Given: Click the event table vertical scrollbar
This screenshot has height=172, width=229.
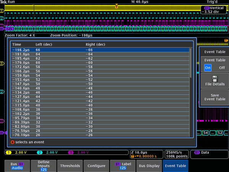Looking at the screenshot, I should point(191,92).
